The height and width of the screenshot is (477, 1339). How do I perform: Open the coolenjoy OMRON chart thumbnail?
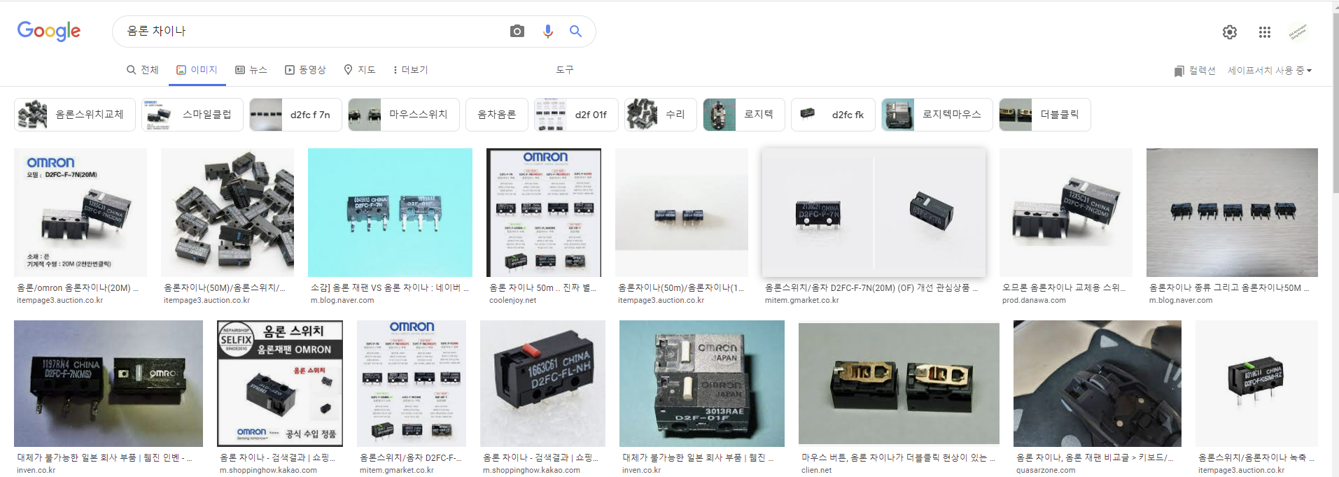click(x=544, y=213)
